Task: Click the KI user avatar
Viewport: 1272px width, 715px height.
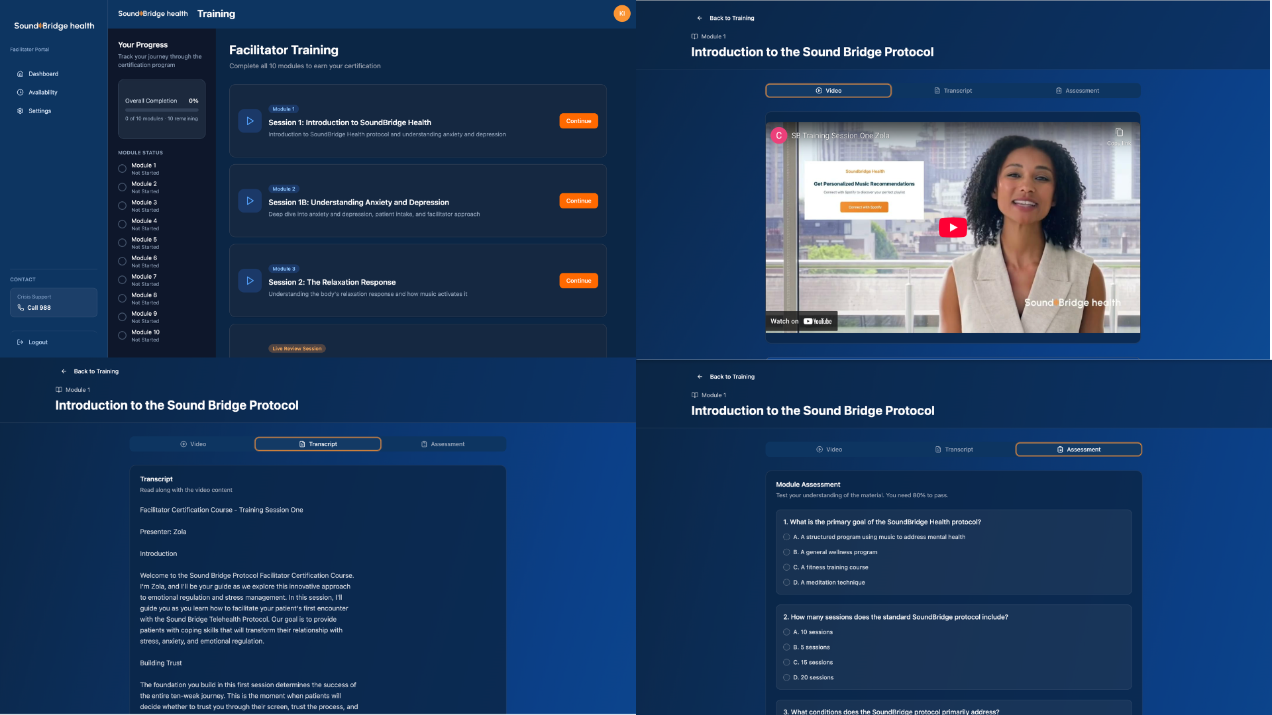Action: point(621,13)
